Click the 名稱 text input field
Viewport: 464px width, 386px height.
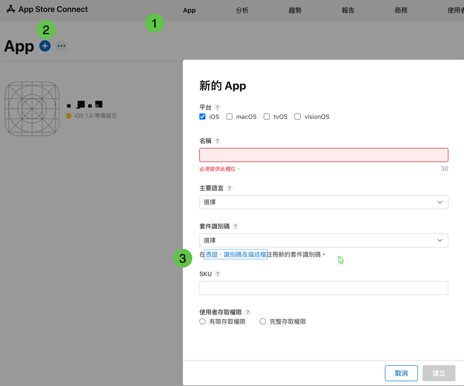(323, 155)
